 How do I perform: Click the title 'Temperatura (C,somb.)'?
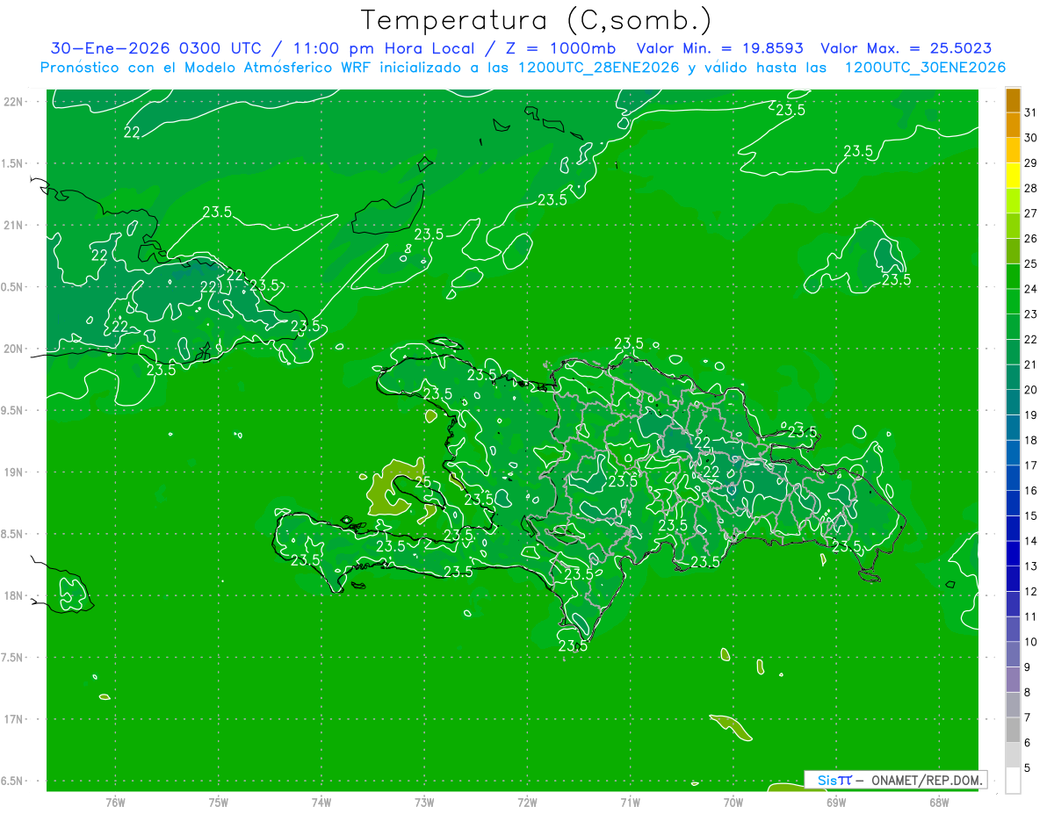[x=537, y=19]
